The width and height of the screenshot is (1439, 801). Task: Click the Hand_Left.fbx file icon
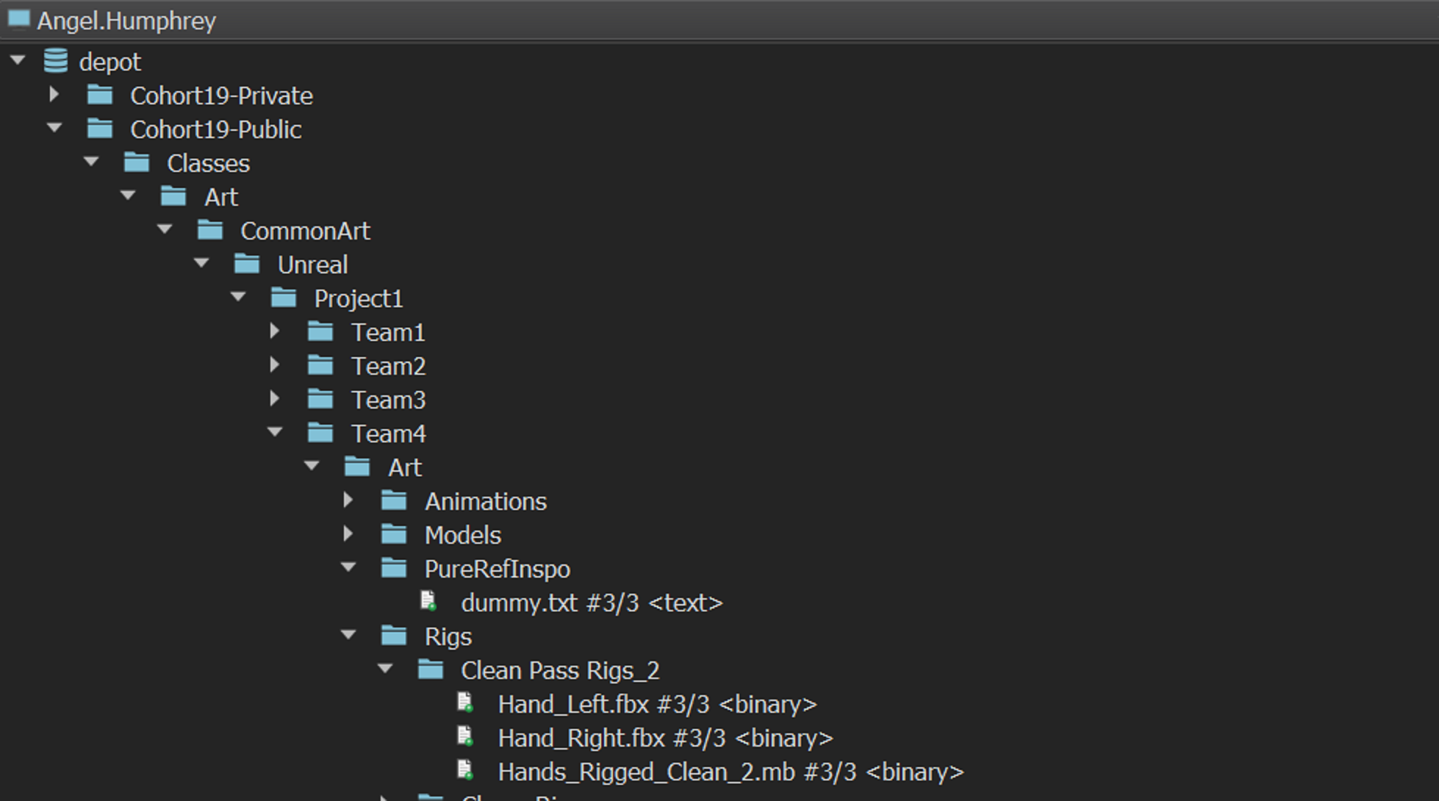[465, 703]
